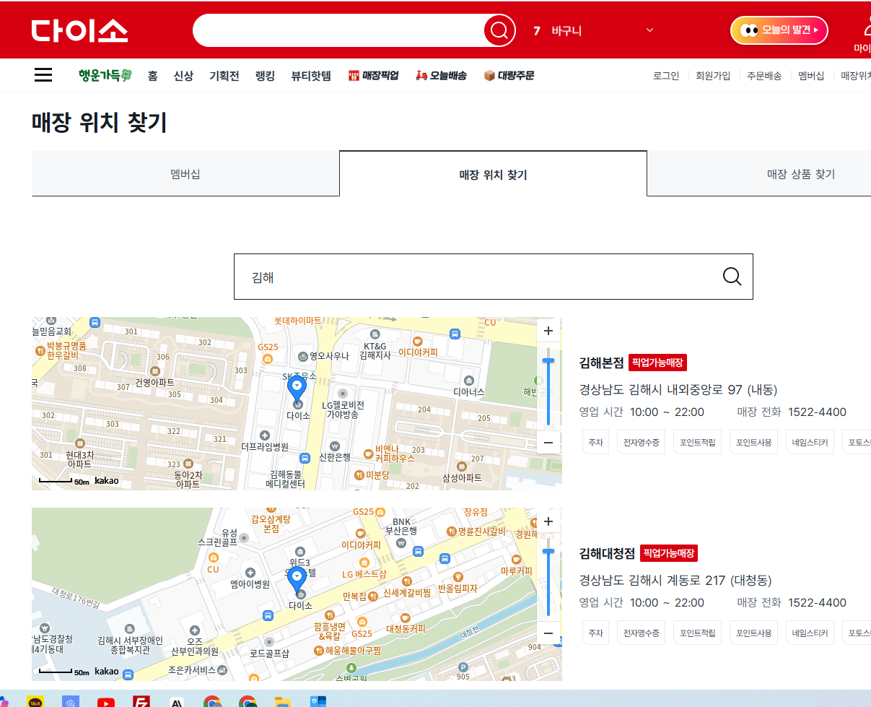Viewport: 871px width, 707px height.
Task: Zoom in on the 김해본점 map with plus
Action: point(548,331)
